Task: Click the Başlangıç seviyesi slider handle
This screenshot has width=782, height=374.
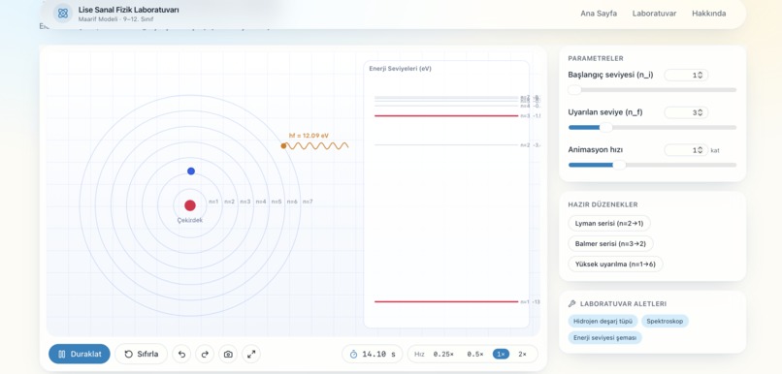Action: [574, 90]
